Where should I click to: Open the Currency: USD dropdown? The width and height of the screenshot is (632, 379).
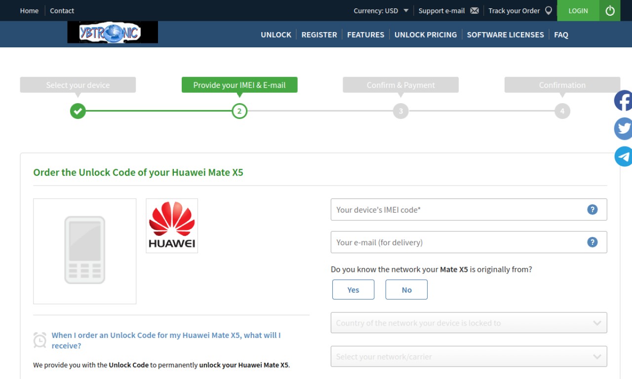381,11
